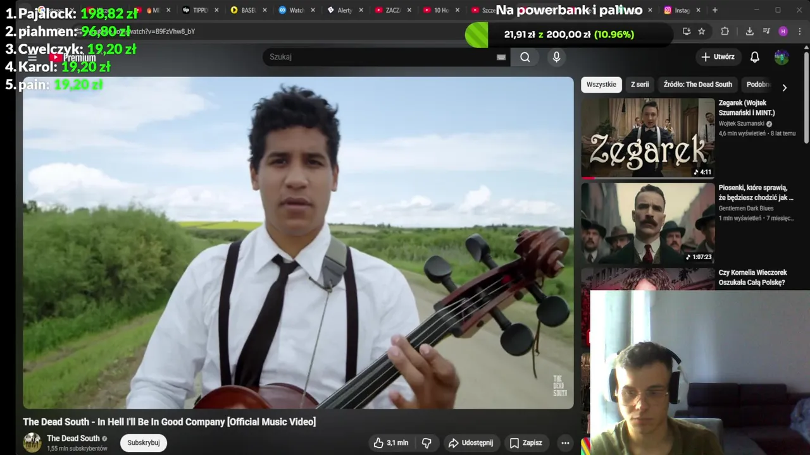810x455 pixels.
Task: Dislike the video with thumbs-down button
Action: [427, 443]
